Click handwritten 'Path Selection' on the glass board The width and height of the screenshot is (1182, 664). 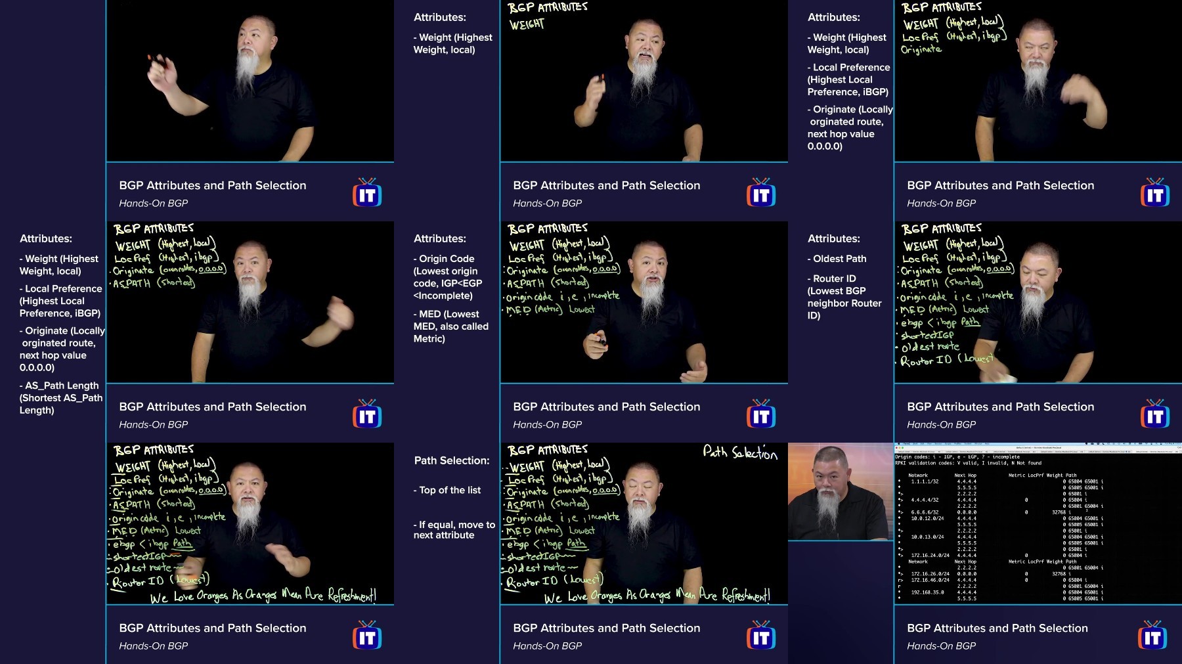740,452
